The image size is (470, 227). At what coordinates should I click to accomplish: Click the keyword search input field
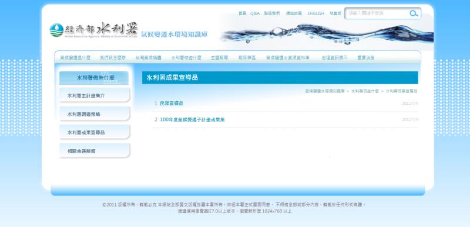click(377, 13)
